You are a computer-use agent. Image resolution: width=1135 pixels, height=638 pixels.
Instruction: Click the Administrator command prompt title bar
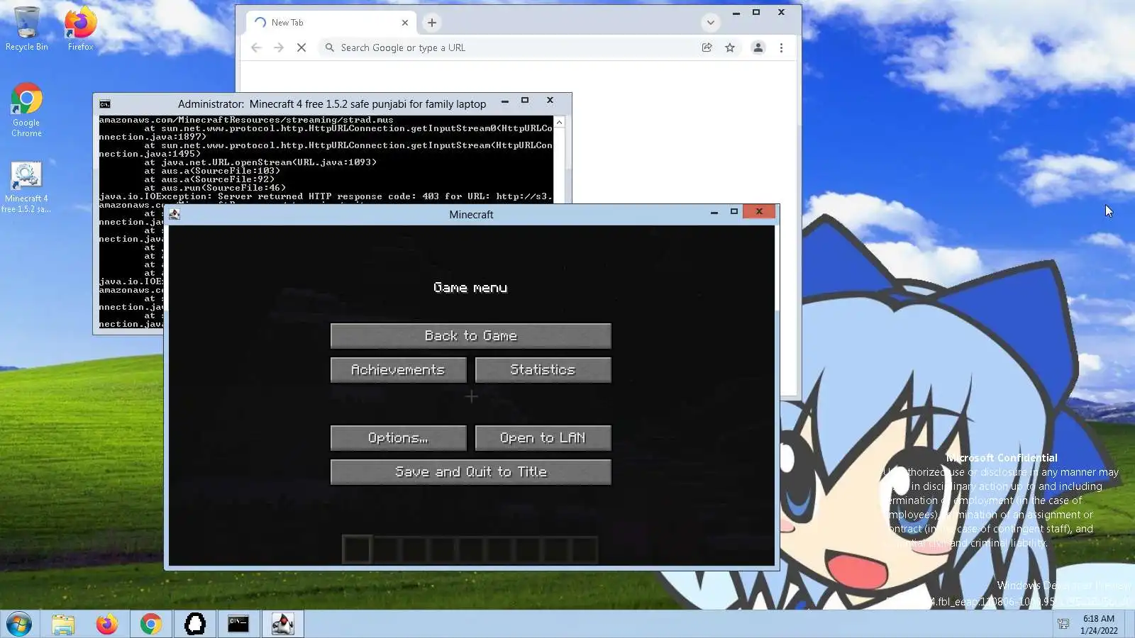[332, 104]
